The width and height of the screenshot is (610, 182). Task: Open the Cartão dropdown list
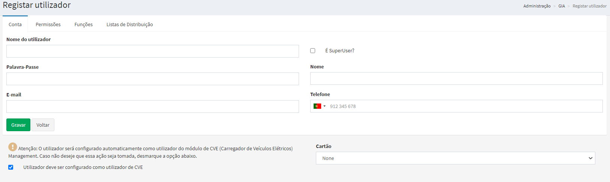(x=455, y=158)
